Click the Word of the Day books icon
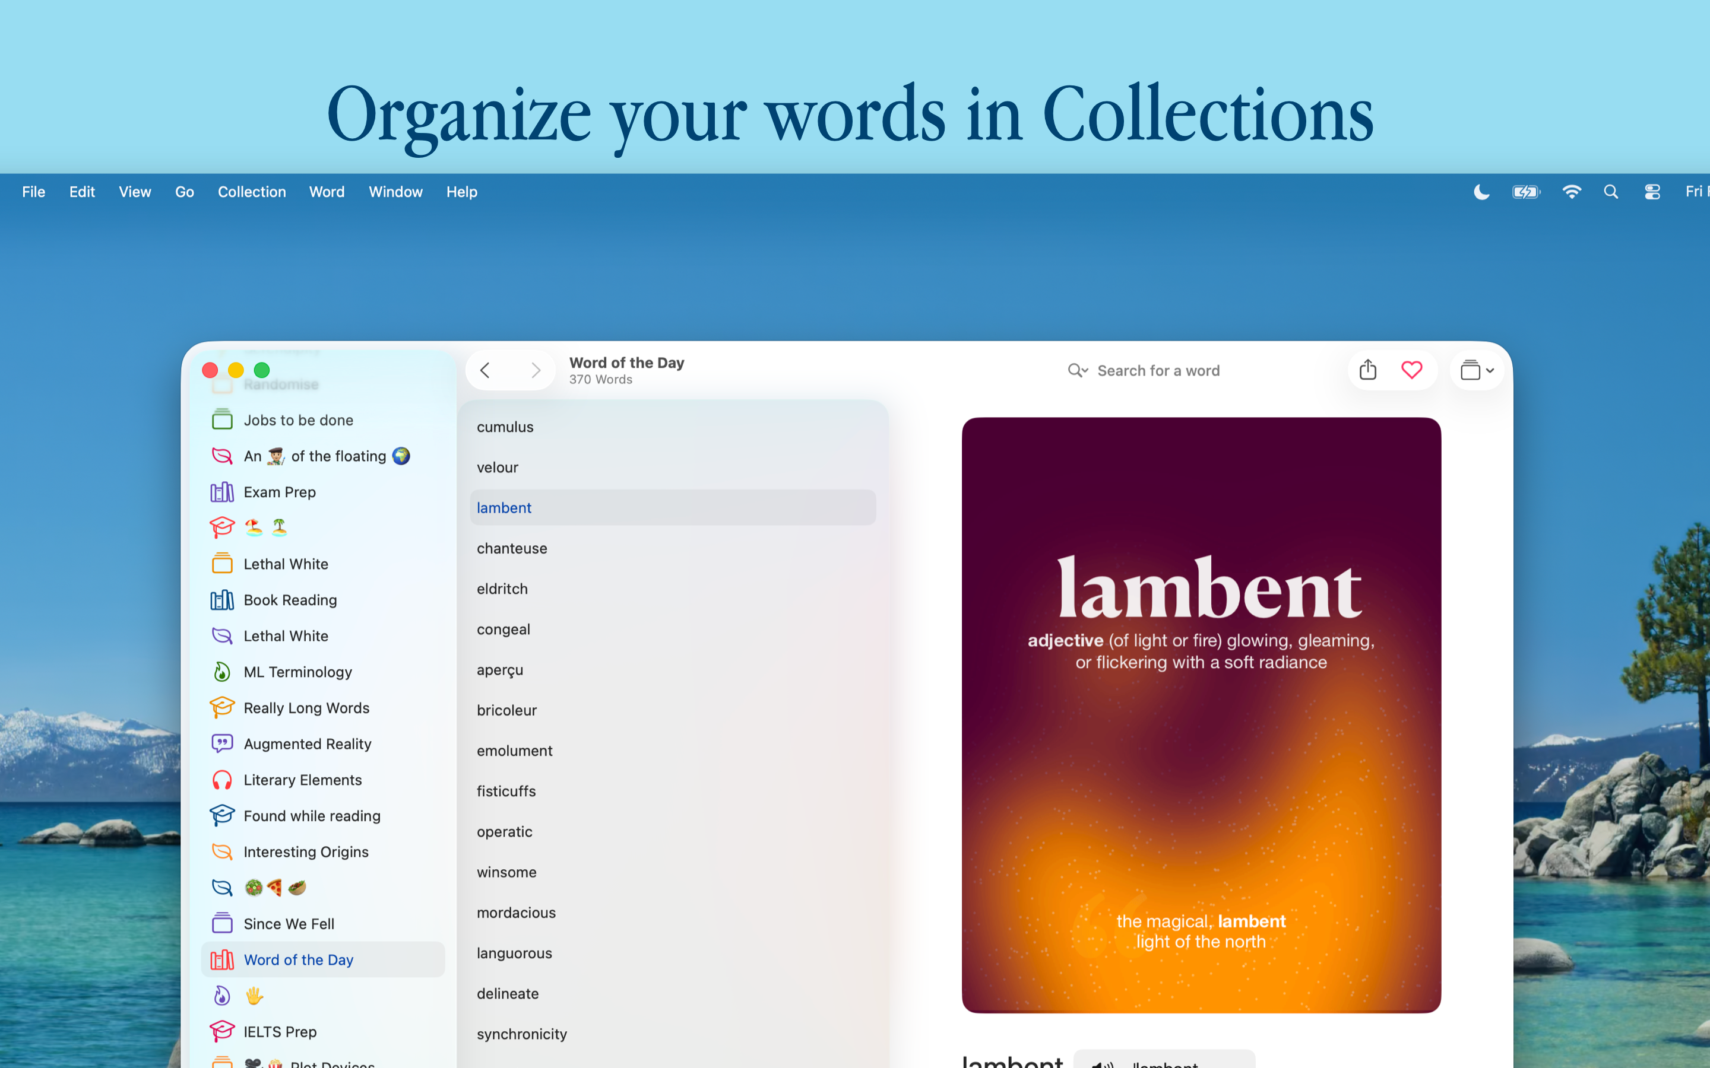Viewport: 1710px width, 1068px height. (222, 959)
